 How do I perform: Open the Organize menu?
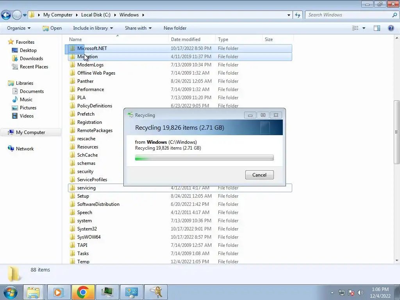tap(19, 28)
